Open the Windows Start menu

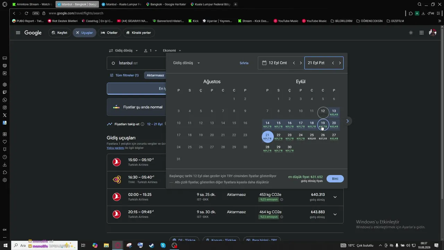(5, 245)
